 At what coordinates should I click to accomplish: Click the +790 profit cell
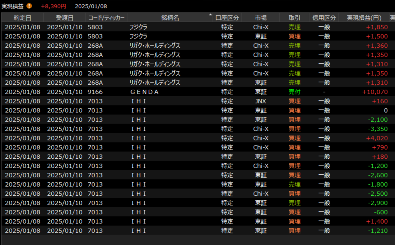[380, 147]
